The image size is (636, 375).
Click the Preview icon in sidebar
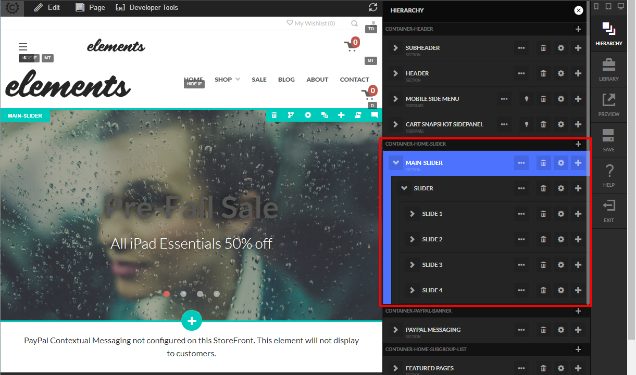608,105
